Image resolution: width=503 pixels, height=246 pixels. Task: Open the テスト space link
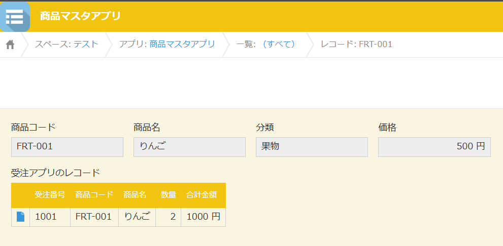86,44
